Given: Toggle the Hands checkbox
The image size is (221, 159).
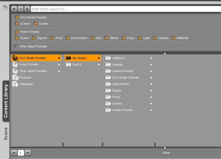Looking at the screenshot, I should (107, 38).
